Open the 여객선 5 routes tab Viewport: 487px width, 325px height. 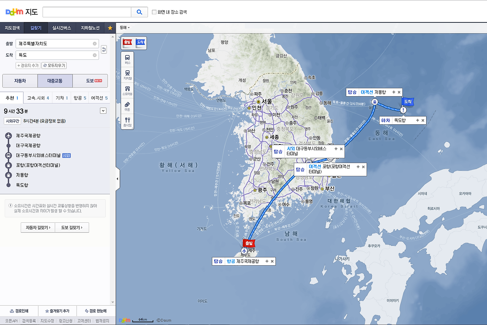point(99,98)
